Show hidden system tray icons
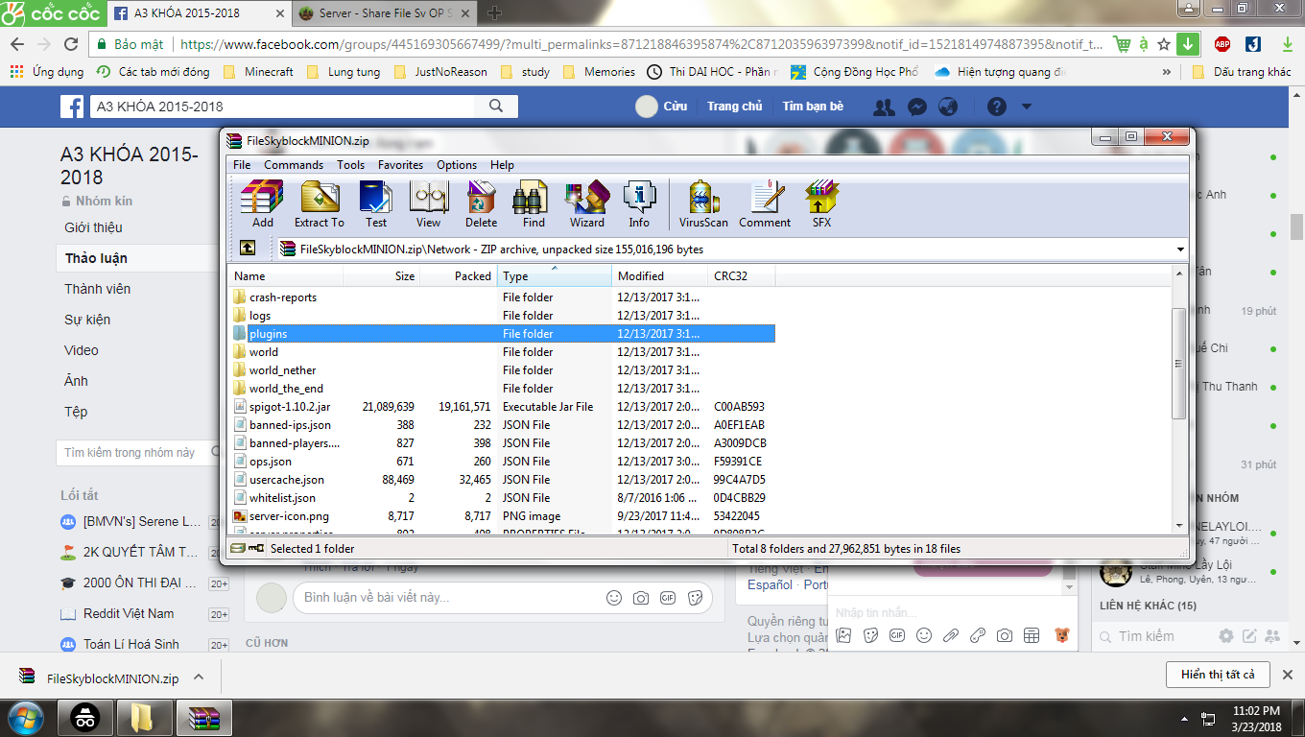The width and height of the screenshot is (1305, 737). 1185,718
